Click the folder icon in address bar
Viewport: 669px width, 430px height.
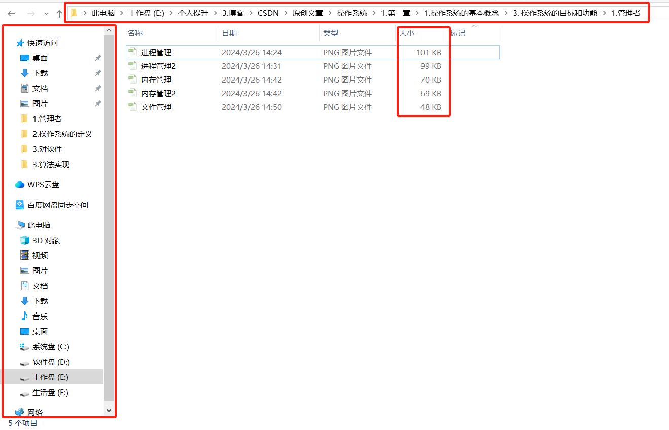pyautogui.click(x=74, y=13)
